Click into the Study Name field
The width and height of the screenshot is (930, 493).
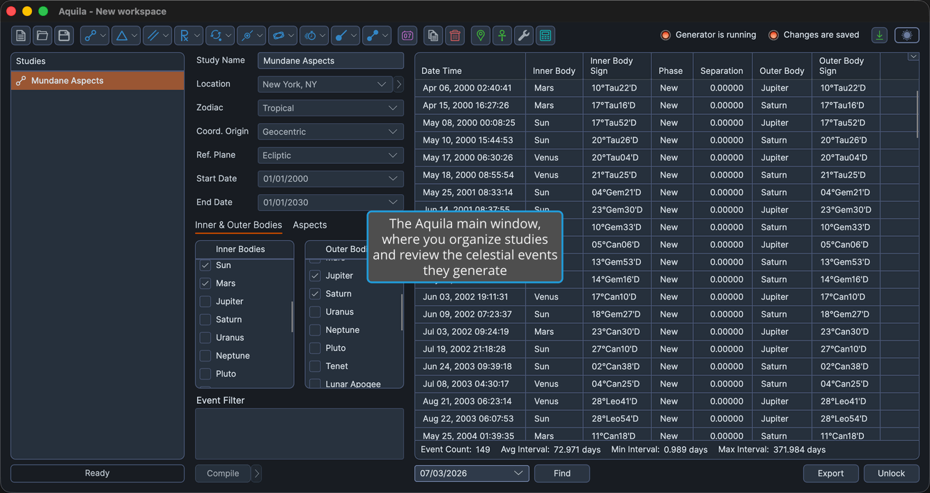[330, 61]
